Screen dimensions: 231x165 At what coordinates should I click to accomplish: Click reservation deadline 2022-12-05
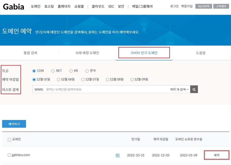pos(161,155)
